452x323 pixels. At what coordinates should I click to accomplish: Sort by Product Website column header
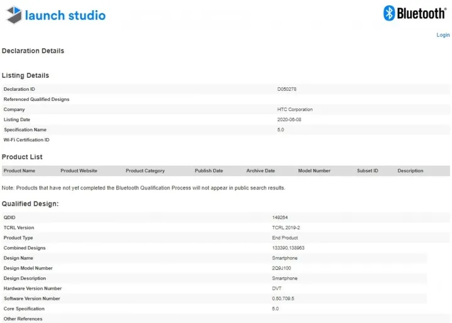(x=78, y=171)
